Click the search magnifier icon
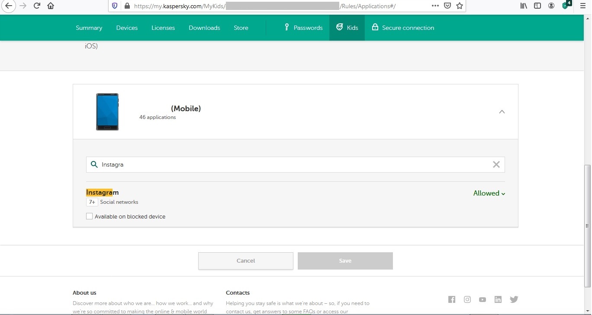This screenshot has height=315, width=592. coord(94,164)
